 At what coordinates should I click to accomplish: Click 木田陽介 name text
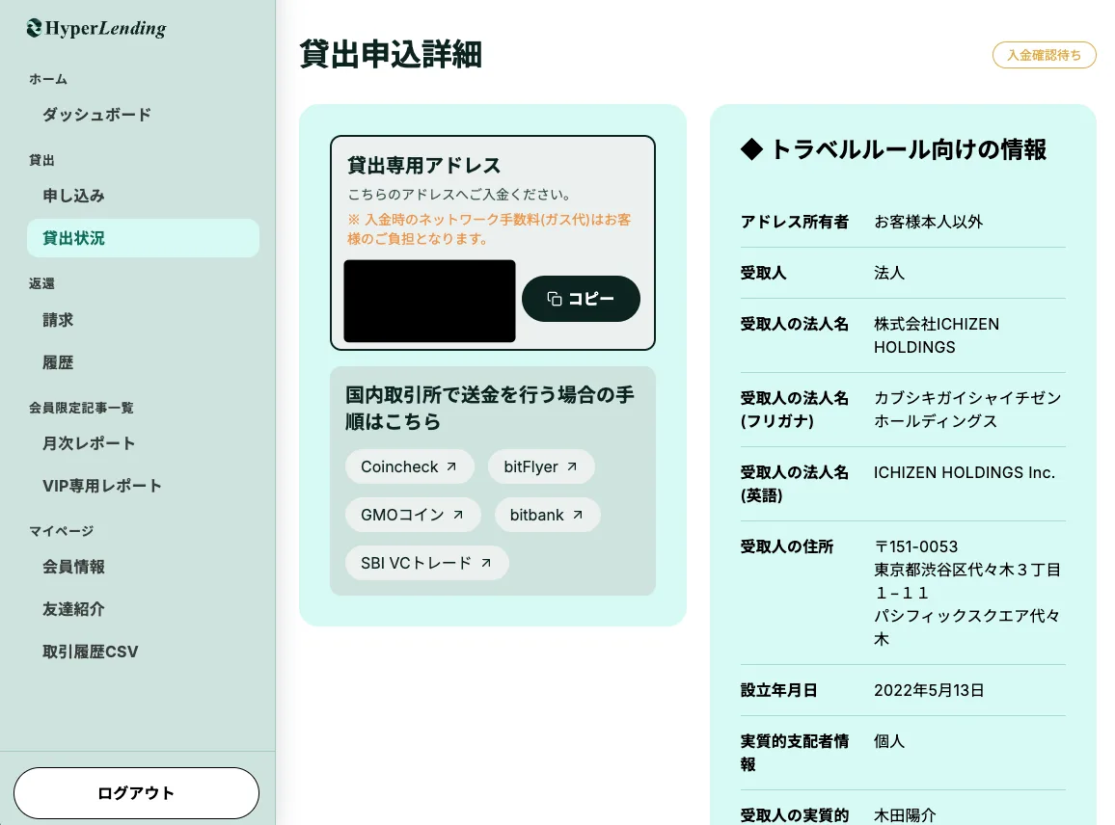click(905, 815)
